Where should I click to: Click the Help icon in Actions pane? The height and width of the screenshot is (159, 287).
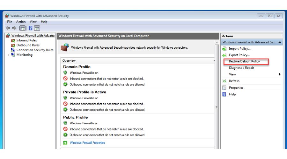click(224, 94)
